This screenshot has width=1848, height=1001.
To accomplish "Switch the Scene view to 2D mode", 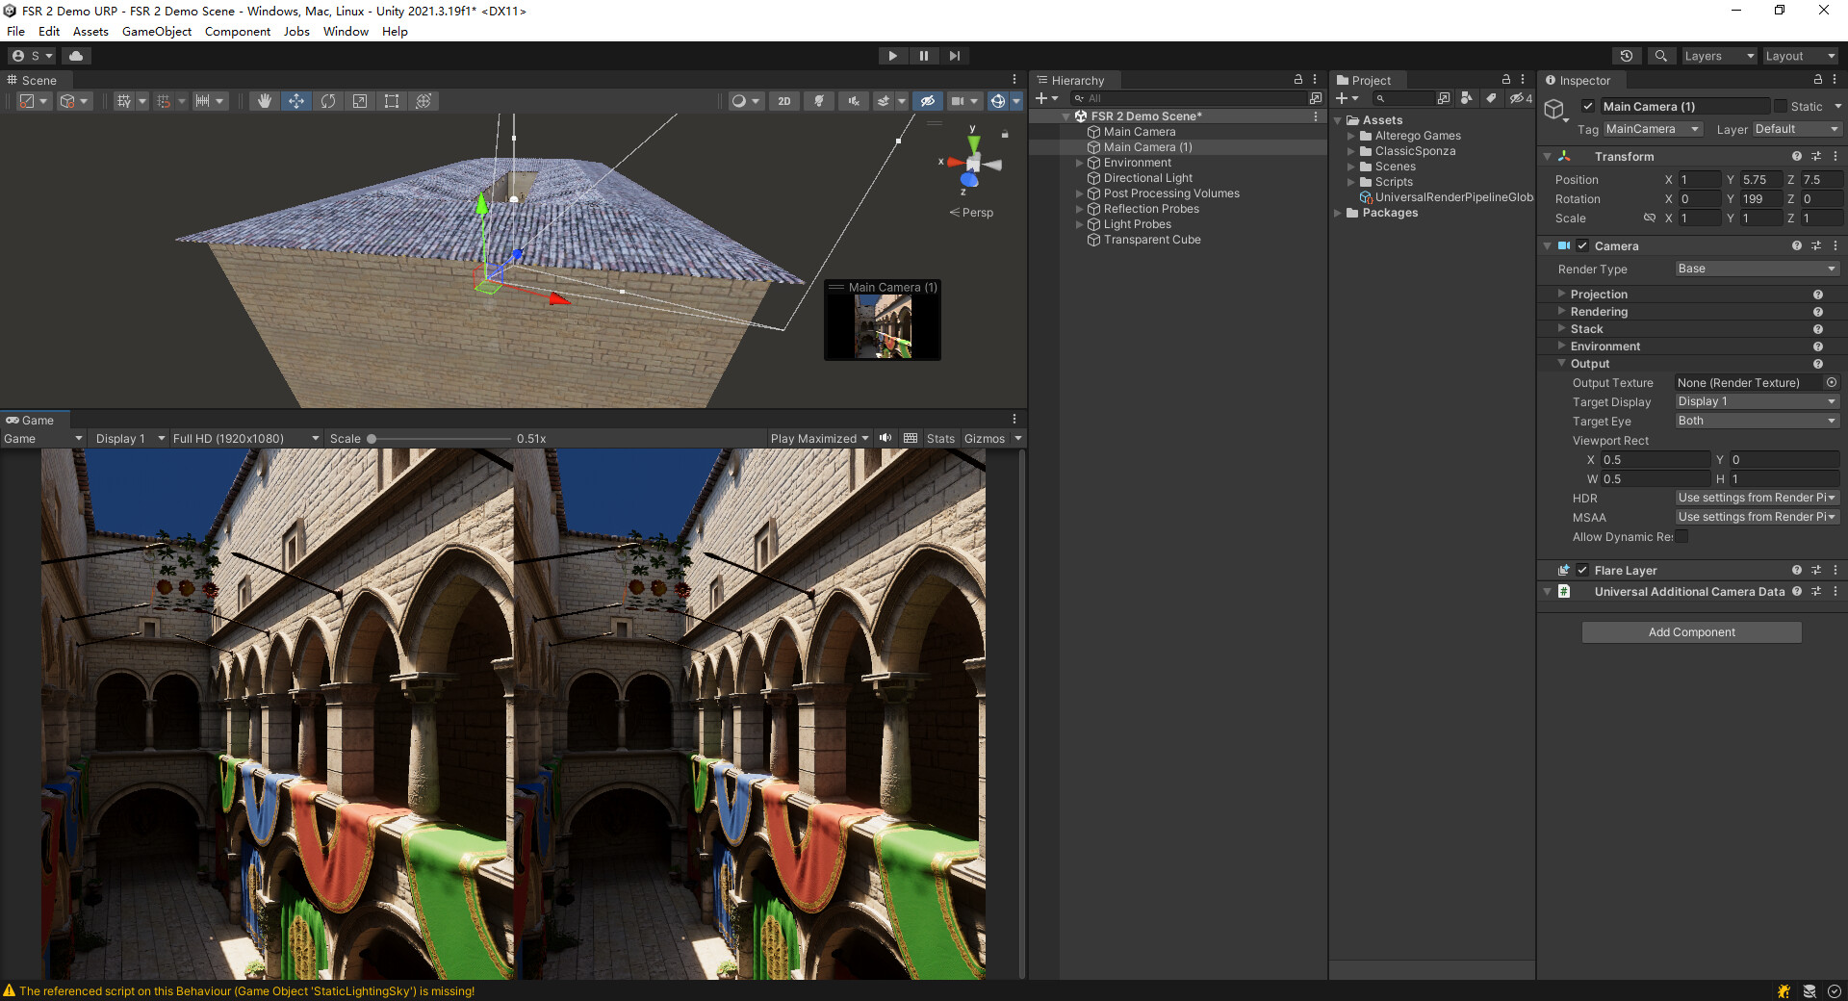I will click(783, 100).
